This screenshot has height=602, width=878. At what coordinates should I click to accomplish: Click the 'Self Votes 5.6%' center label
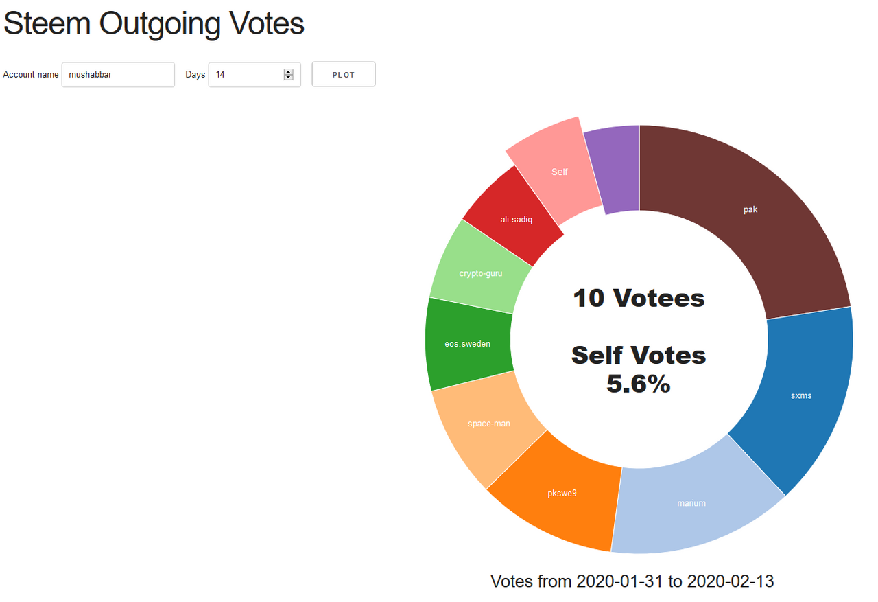(x=639, y=369)
